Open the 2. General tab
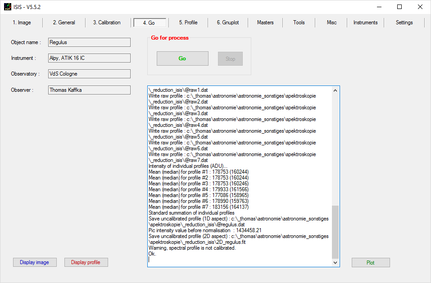 (64, 22)
